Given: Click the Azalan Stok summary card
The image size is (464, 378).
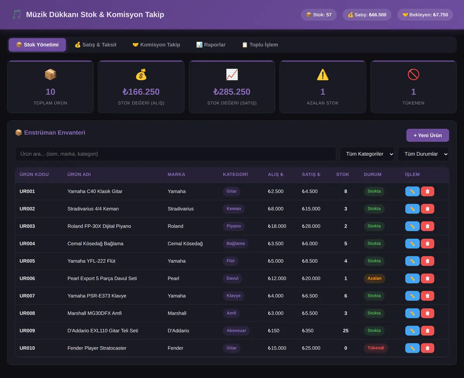Looking at the screenshot, I should [323, 87].
